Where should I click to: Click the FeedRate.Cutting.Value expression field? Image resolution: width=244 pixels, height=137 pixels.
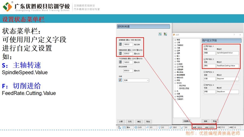[228, 66]
